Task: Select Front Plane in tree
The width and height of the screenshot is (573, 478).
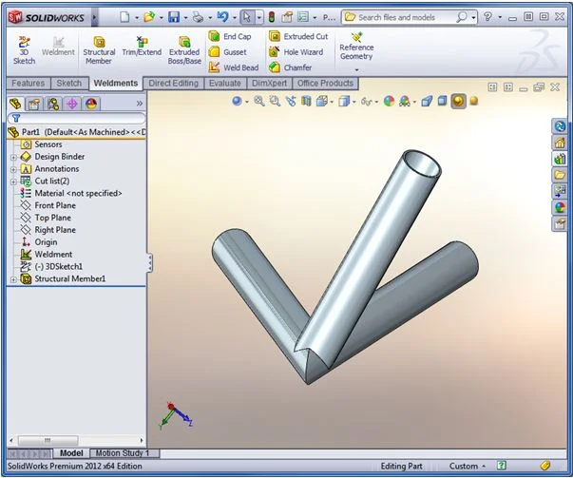Action: click(48, 205)
